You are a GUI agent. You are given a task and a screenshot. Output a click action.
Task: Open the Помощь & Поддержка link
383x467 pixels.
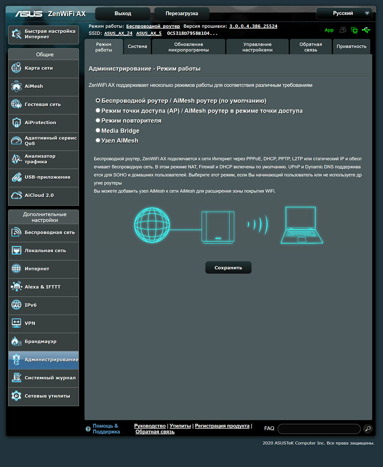point(106,429)
